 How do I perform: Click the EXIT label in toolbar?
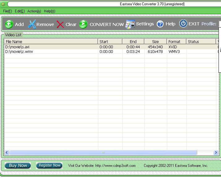pos(194,24)
